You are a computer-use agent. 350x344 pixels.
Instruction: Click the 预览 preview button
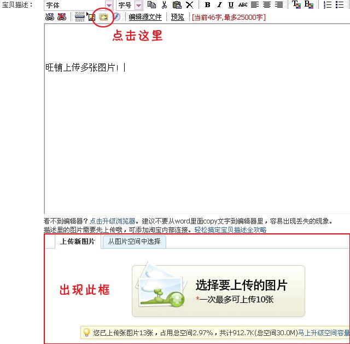177,17
